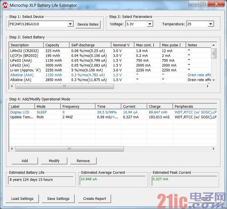Click the Capacity column header
Viewport: 227px width, 209px height.
tap(57, 45)
